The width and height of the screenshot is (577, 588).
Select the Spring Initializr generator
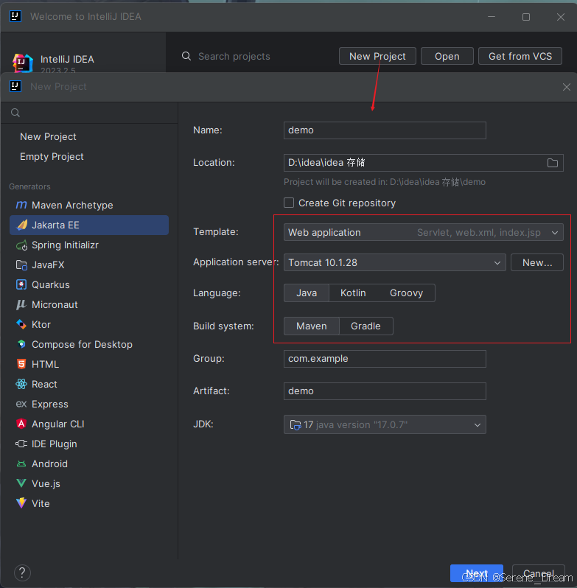(x=89, y=245)
